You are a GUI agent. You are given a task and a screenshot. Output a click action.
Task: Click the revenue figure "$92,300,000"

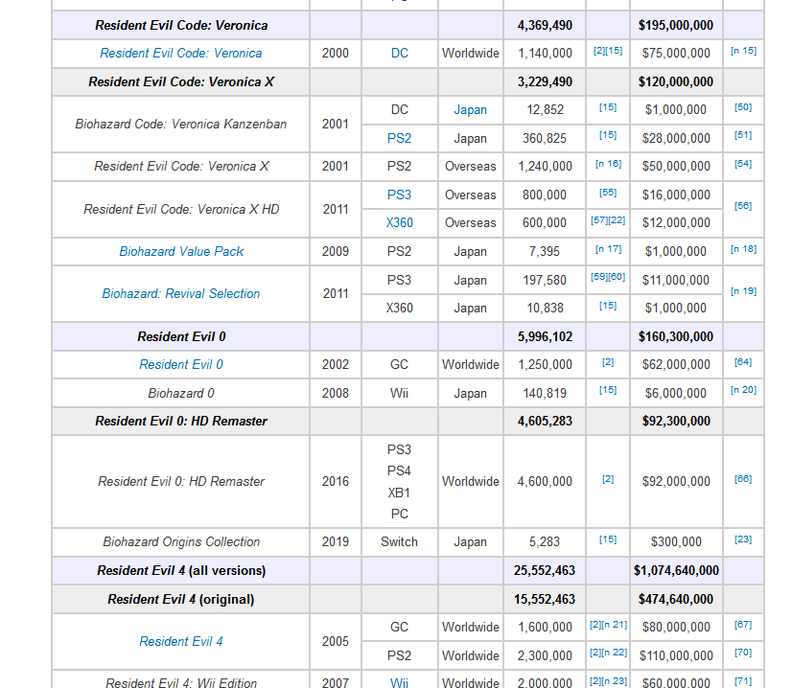pyautogui.click(x=676, y=421)
